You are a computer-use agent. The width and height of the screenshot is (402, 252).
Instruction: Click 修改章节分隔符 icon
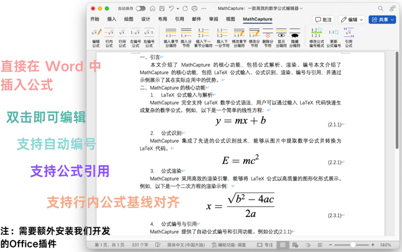[239, 37]
